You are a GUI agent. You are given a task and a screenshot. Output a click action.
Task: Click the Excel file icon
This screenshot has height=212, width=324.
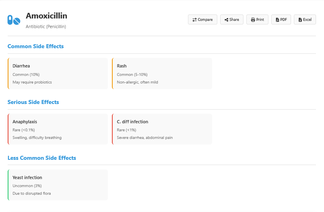click(x=300, y=20)
